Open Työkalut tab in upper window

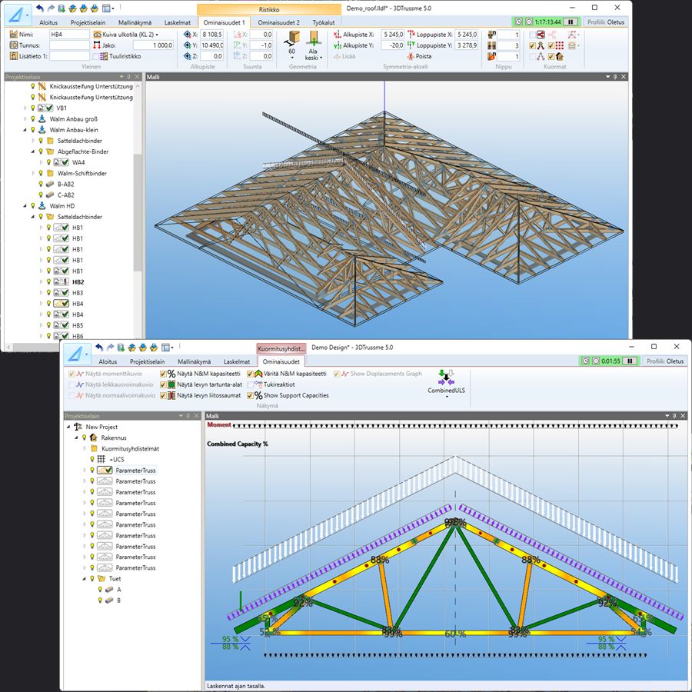[324, 22]
